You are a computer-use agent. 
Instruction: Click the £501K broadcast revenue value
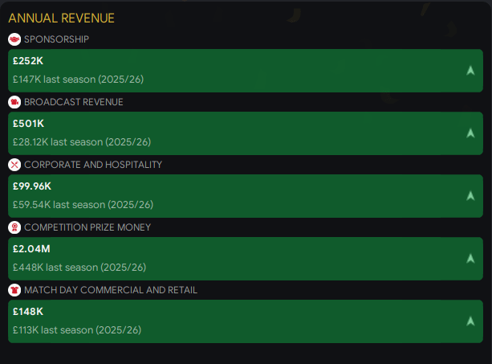click(29, 123)
